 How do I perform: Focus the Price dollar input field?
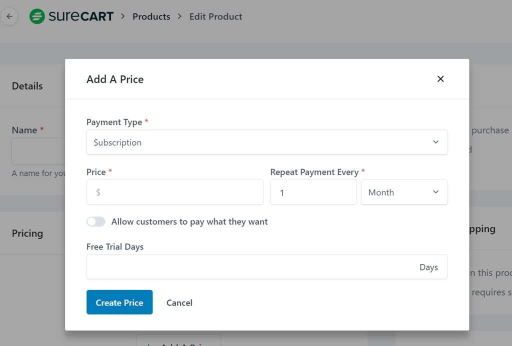175,192
